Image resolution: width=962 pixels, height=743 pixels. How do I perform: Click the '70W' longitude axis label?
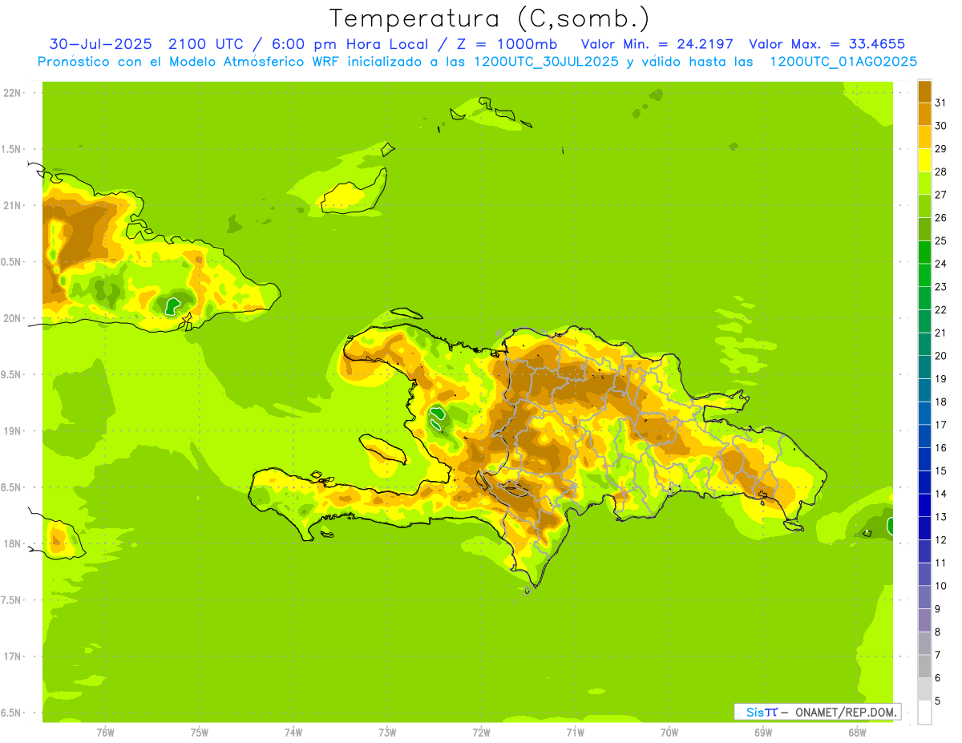(669, 733)
